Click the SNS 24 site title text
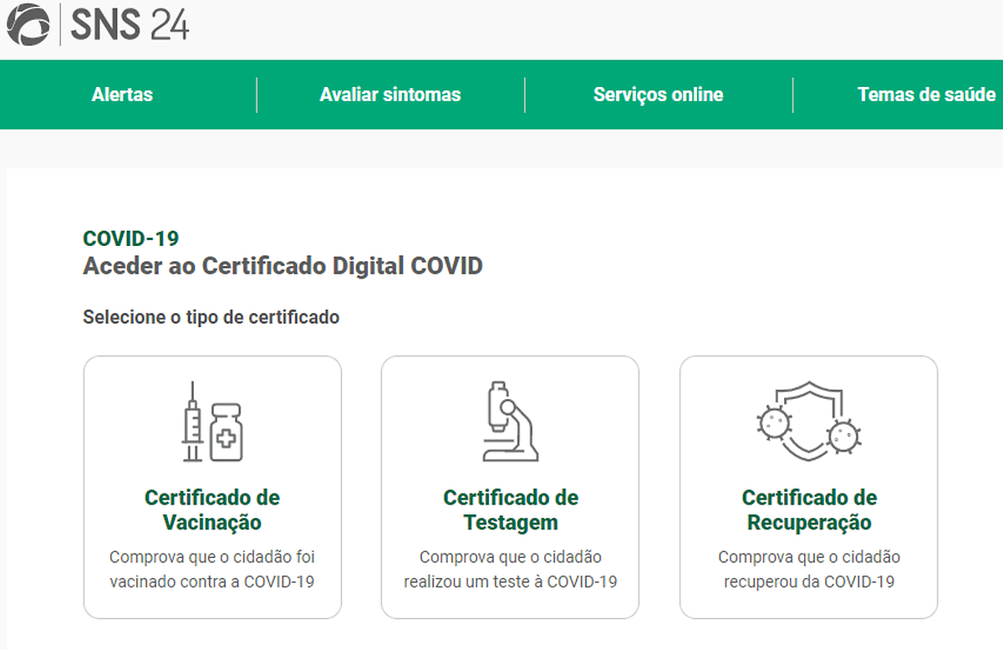This screenshot has width=1003, height=650. pyautogui.click(x=130, y=25)
